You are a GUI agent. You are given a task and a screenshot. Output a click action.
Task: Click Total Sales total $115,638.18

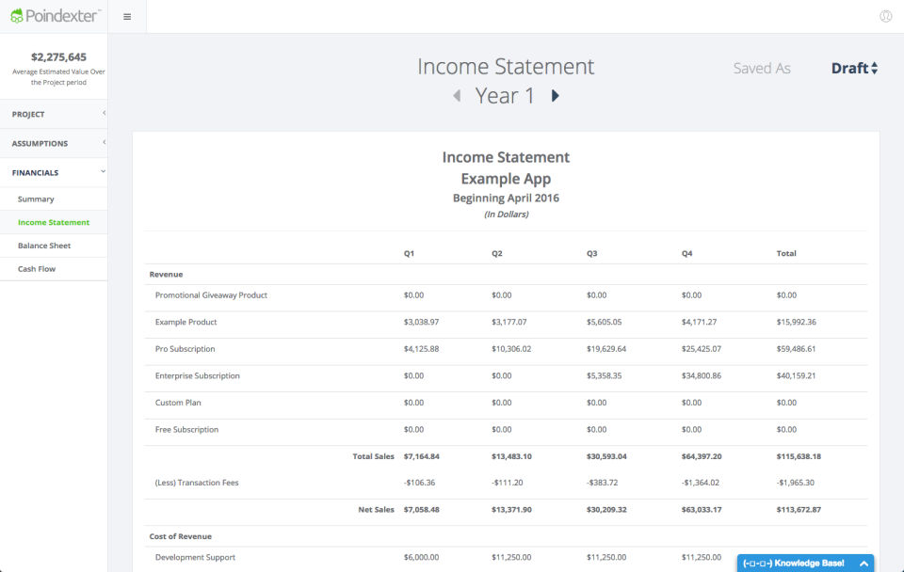coord(799,456)
